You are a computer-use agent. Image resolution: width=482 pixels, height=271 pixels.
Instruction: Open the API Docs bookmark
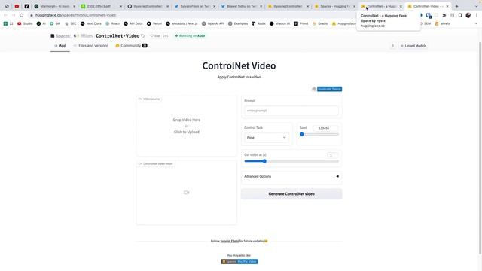[133, 23]
